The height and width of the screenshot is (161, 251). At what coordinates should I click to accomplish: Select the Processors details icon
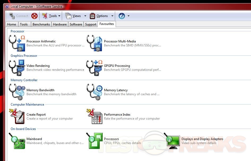pos(94,141)
